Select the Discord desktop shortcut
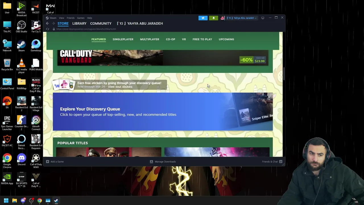 pos(21,160)
